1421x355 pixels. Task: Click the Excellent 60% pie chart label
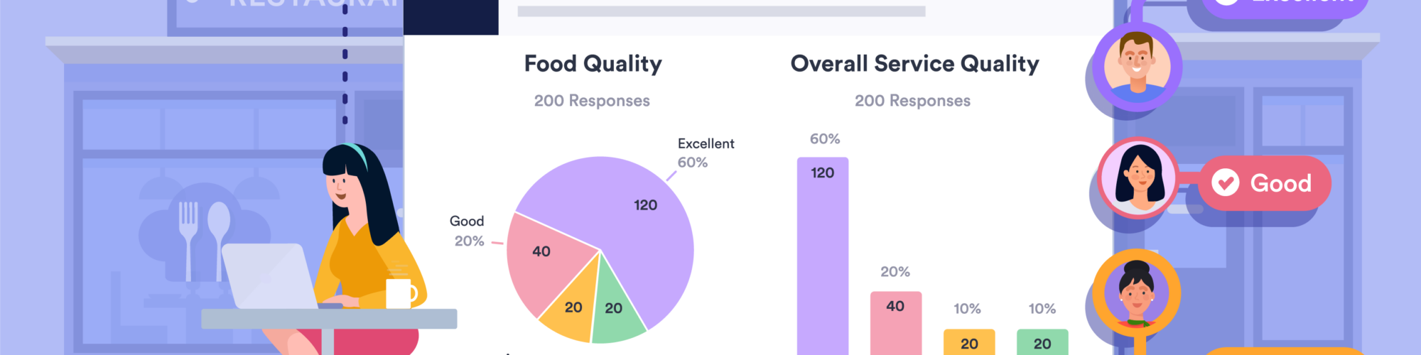[705, 153]
